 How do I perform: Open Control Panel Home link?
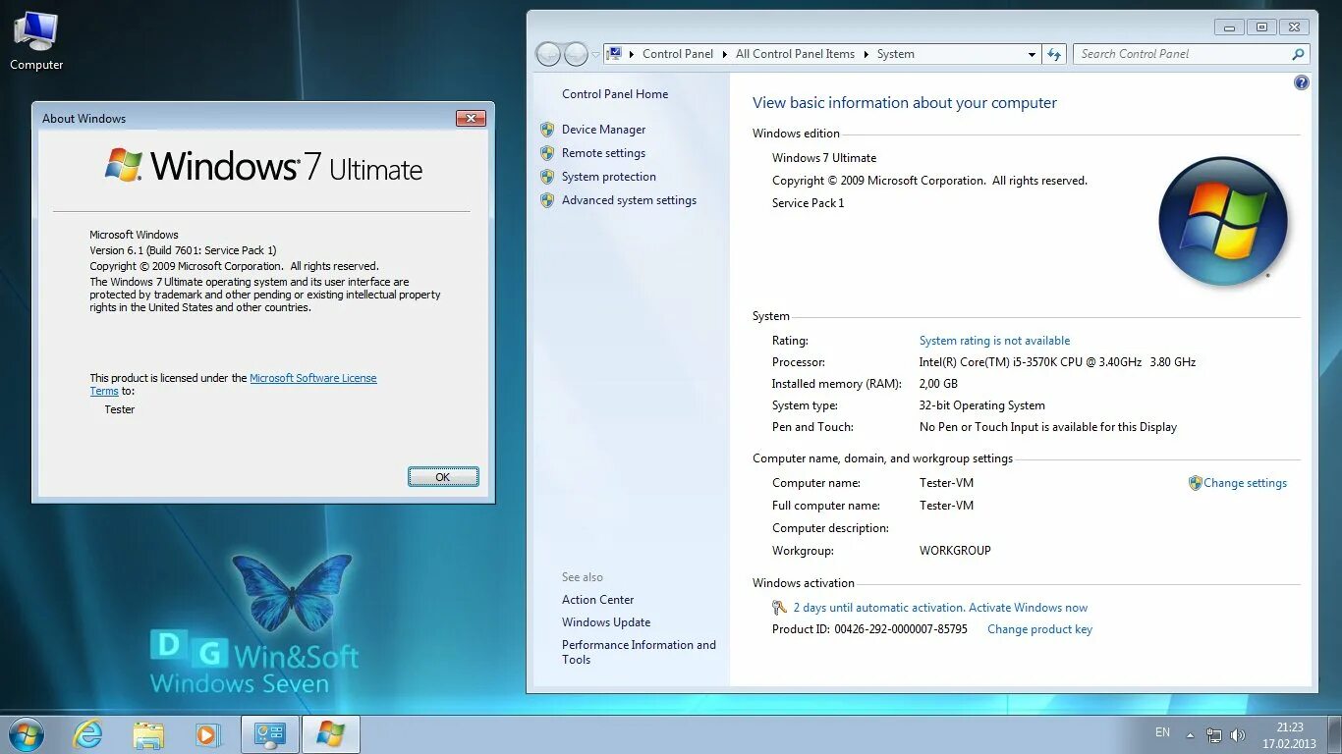click(615, 94)
